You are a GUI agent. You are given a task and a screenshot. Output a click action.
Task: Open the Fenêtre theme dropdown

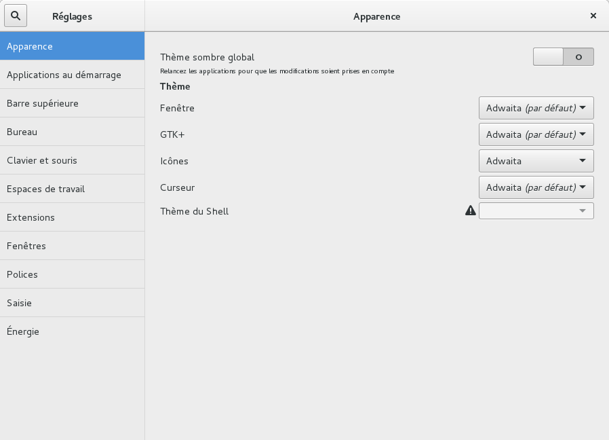pyautogui.click(x=536, y=108)
